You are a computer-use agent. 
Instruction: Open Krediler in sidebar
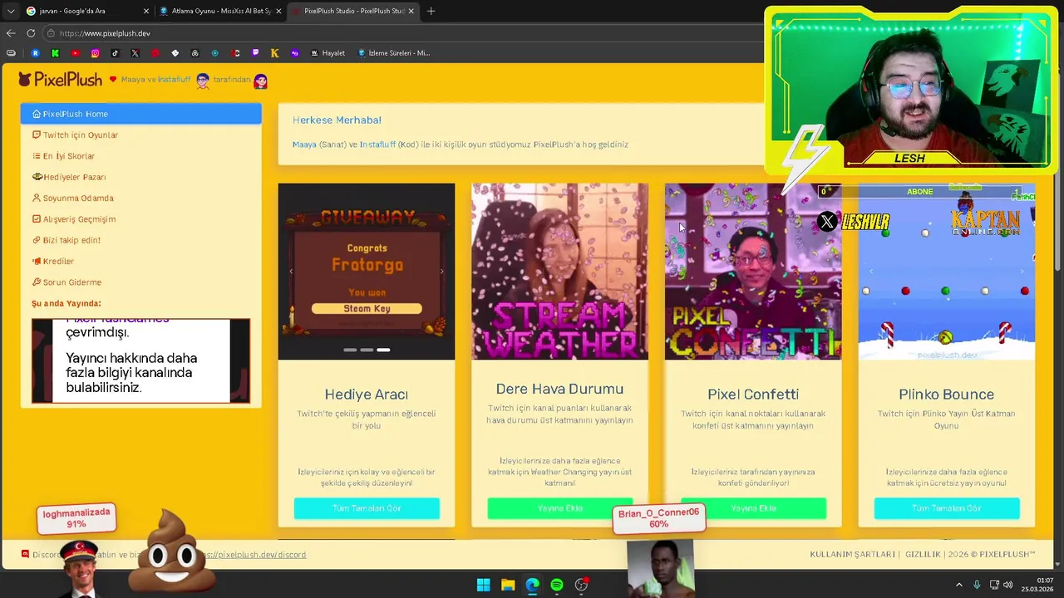(x=52, y=261)
